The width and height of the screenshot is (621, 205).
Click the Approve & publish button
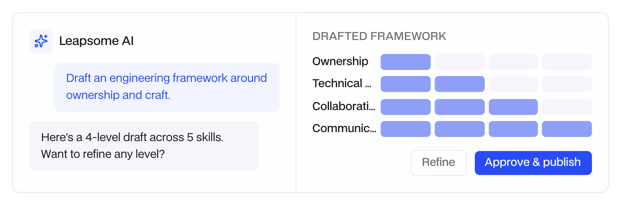533,163
